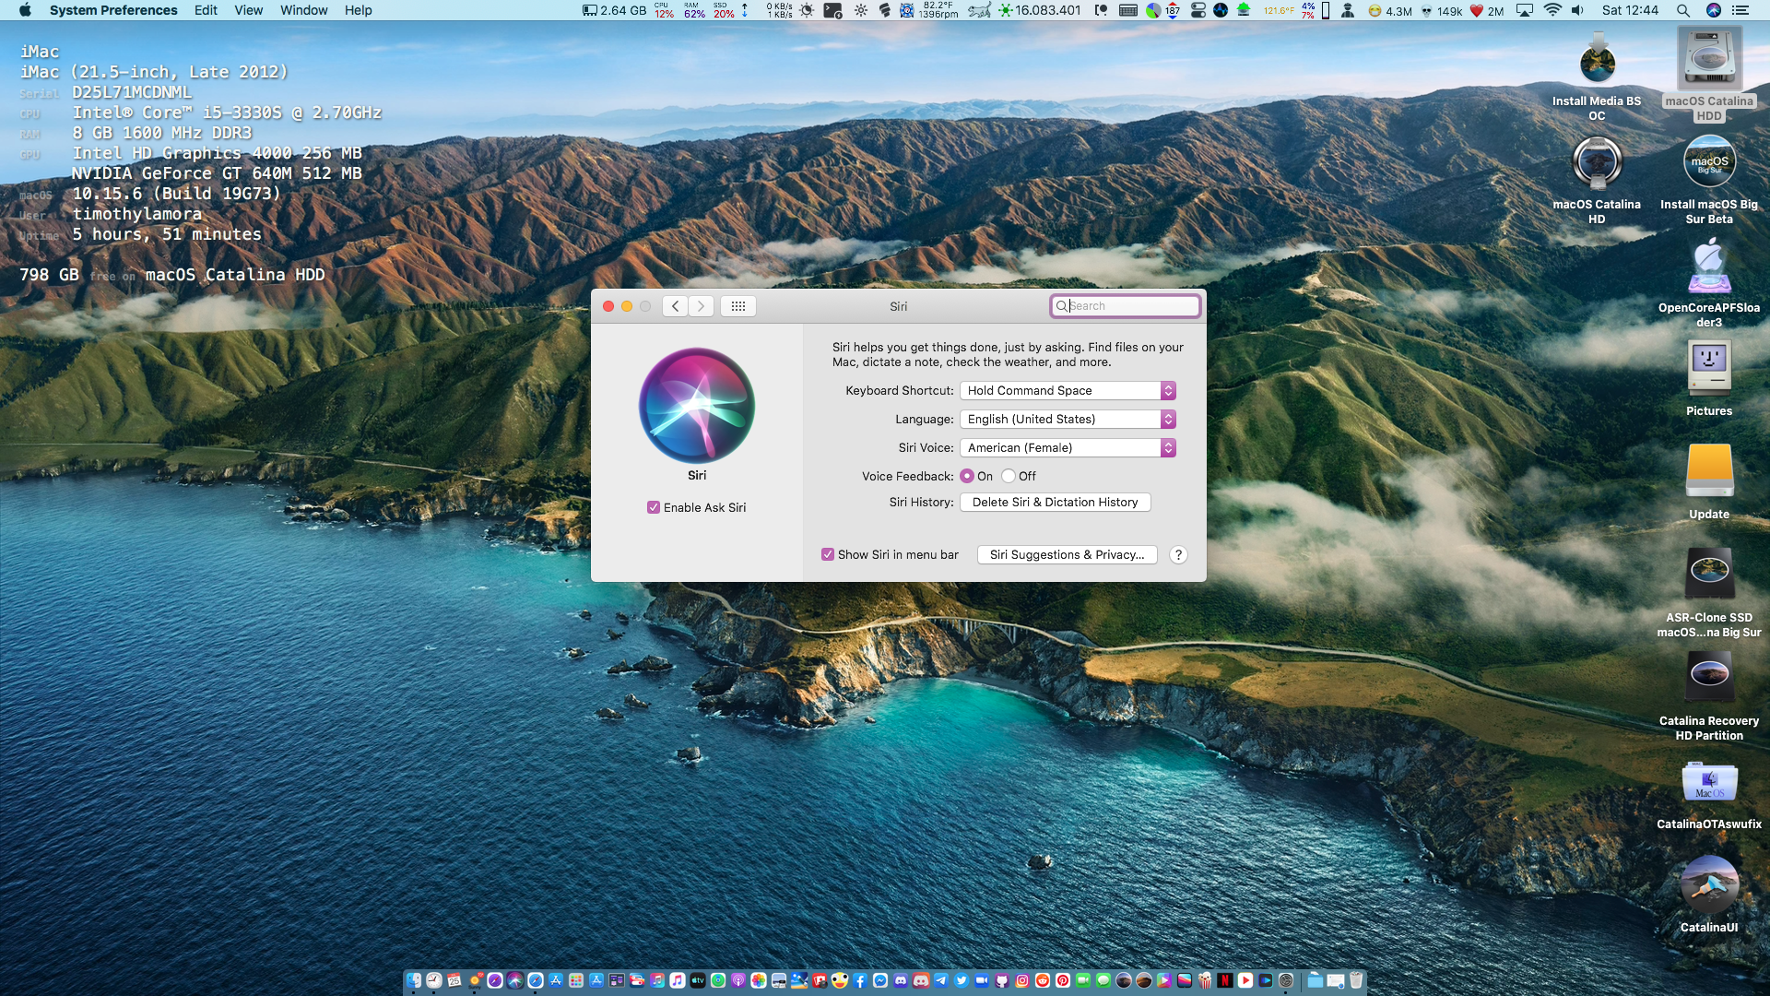This screenshot has width=1770, height=996.
Task: Click Delete Siri & Dictation History button
Action: point(1054,501)
